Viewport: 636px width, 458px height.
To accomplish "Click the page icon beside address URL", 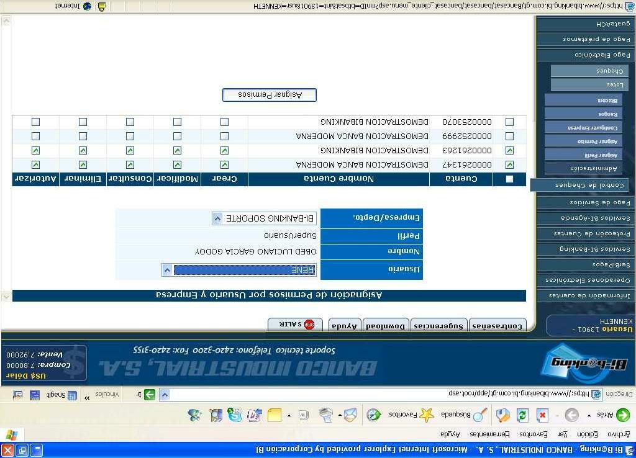I will coord(596,394).
